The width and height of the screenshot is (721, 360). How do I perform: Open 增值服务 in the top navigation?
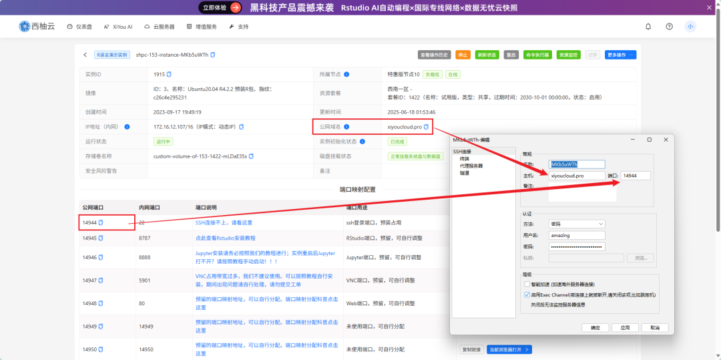202,27
